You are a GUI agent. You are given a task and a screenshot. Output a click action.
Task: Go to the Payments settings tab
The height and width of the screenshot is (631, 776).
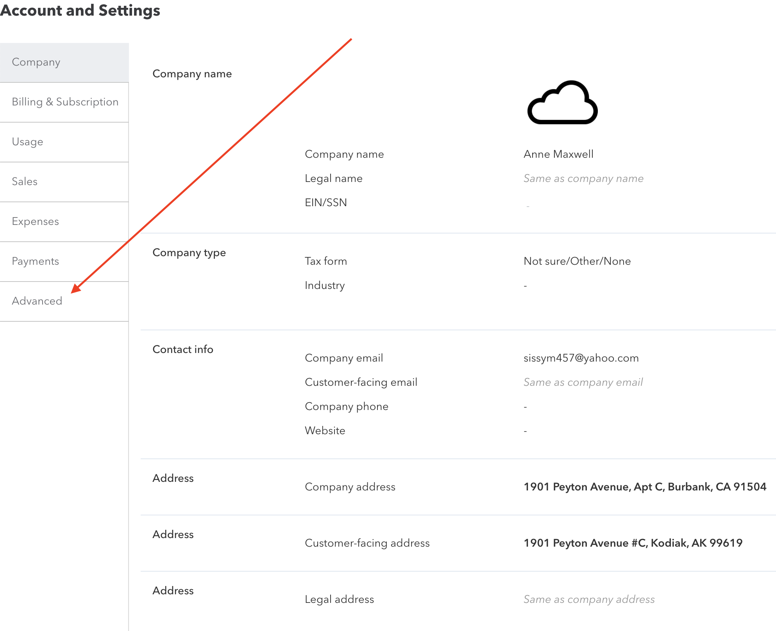[35, 261]
